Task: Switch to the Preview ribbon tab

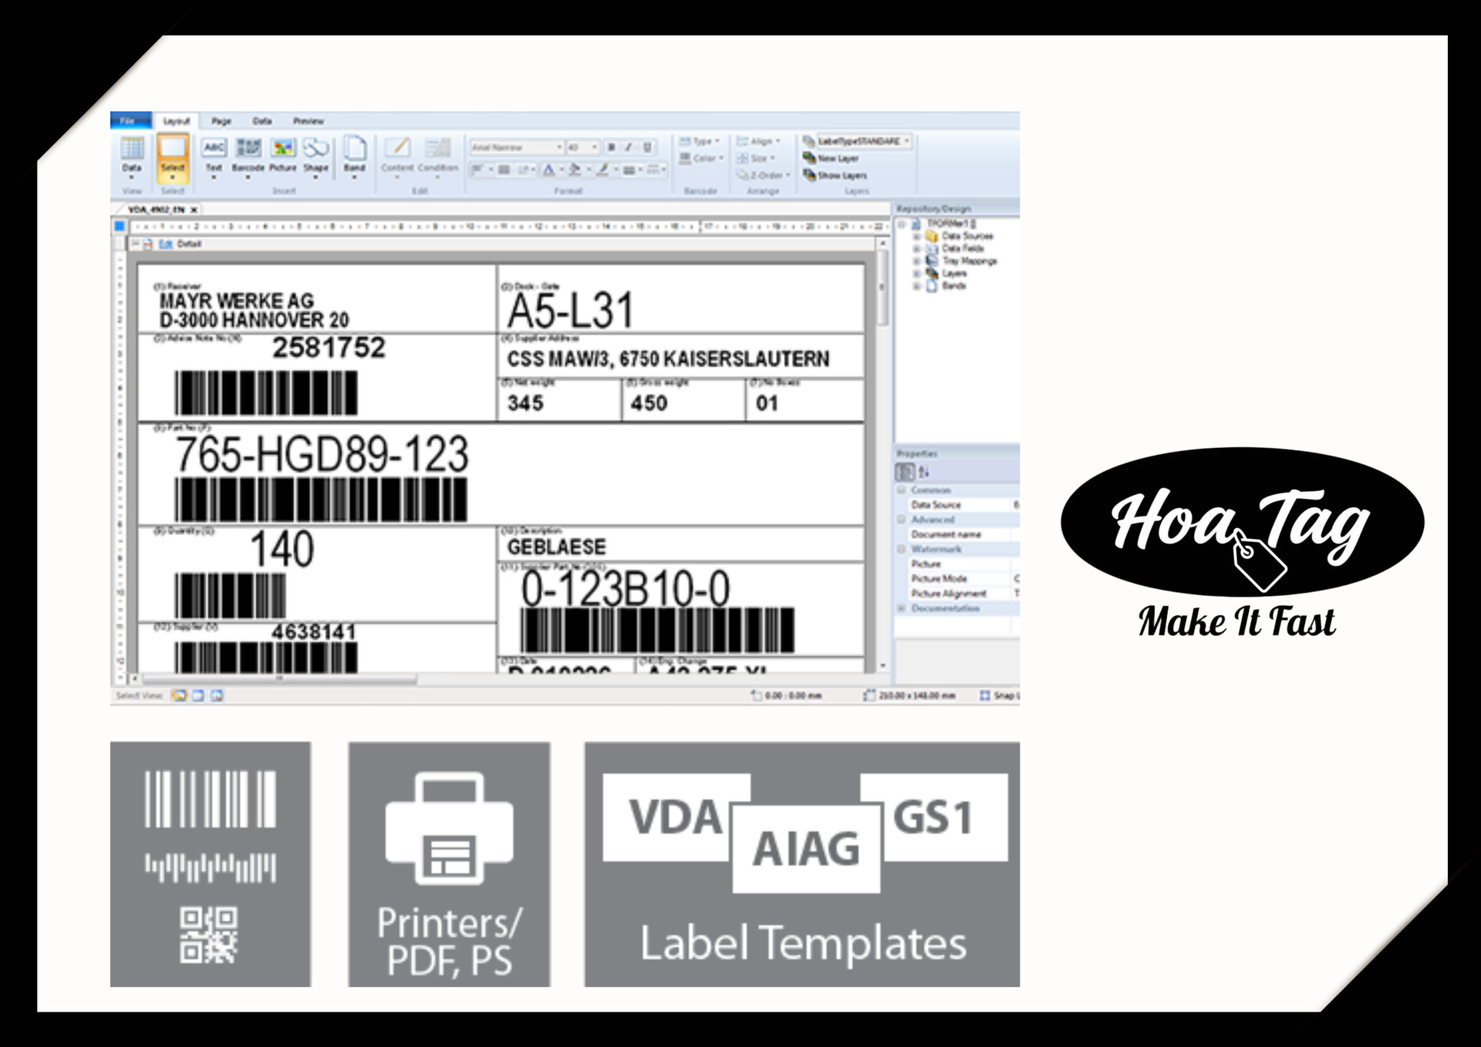Action: pyautogui.click(x=308, y=121)
